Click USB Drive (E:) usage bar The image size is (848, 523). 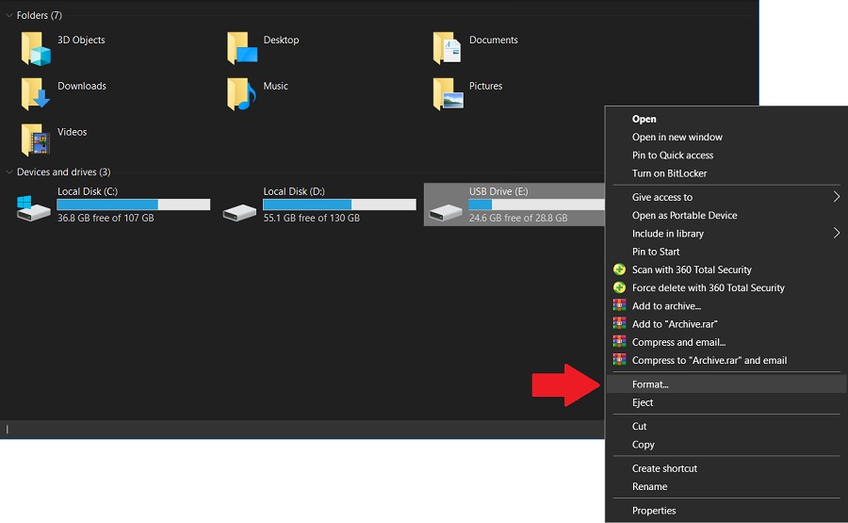(x=536, y=204)
